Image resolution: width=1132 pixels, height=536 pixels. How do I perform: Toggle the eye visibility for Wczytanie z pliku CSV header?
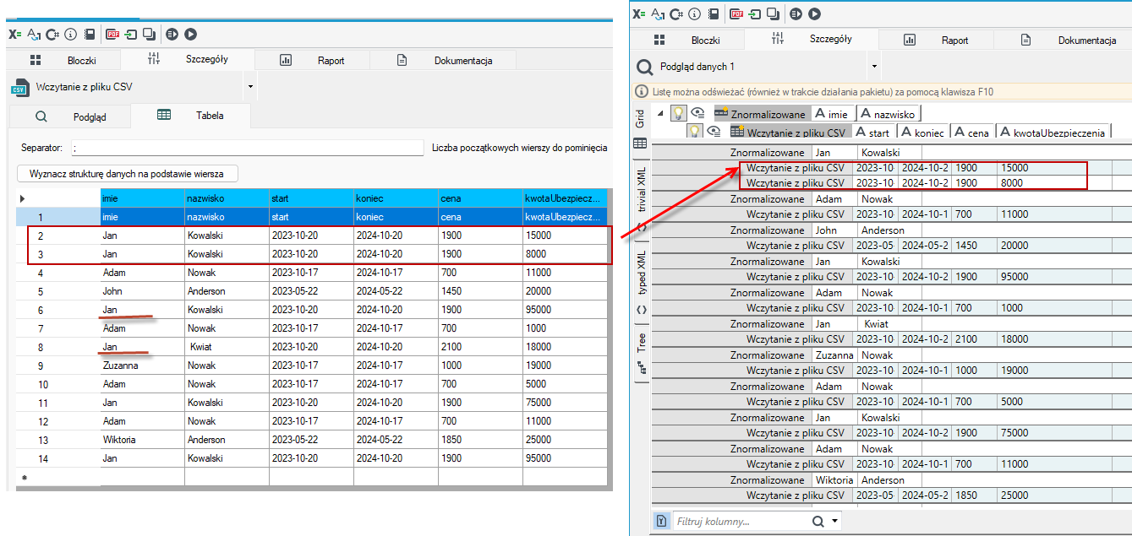714,132
